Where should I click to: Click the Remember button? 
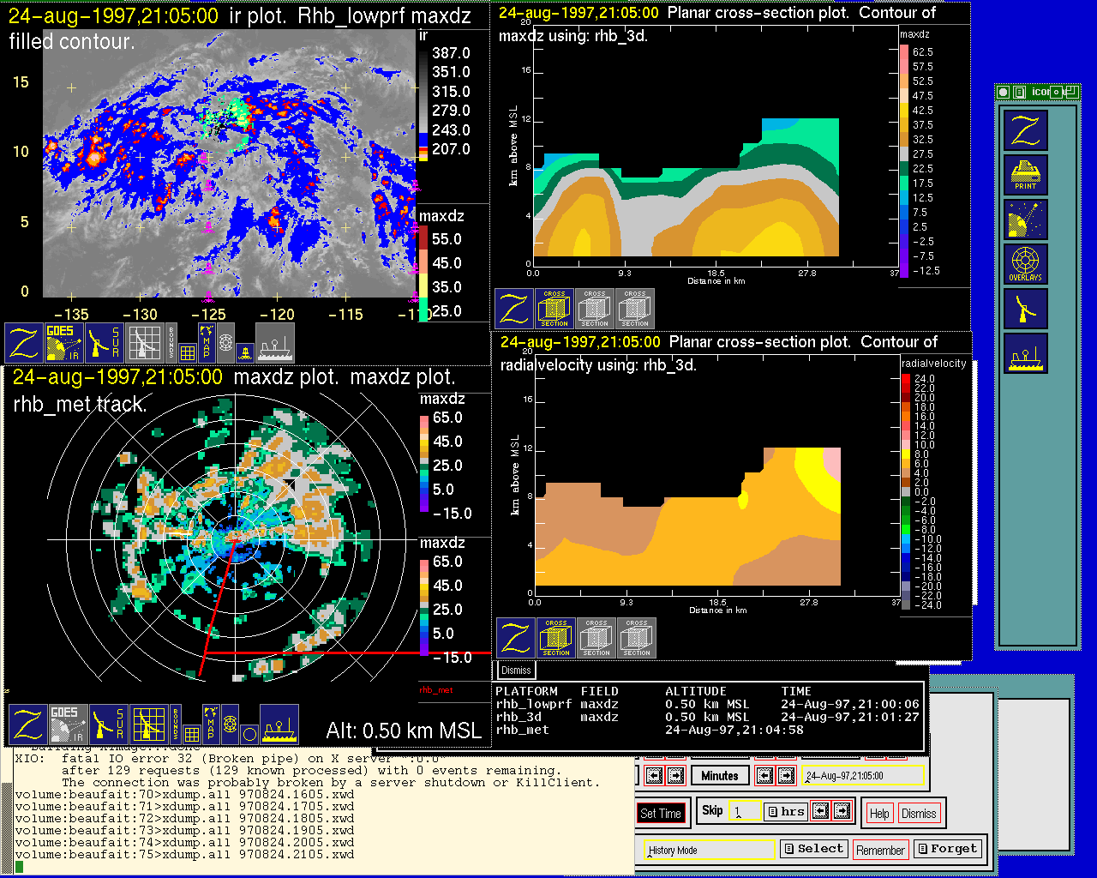point(880,850)
